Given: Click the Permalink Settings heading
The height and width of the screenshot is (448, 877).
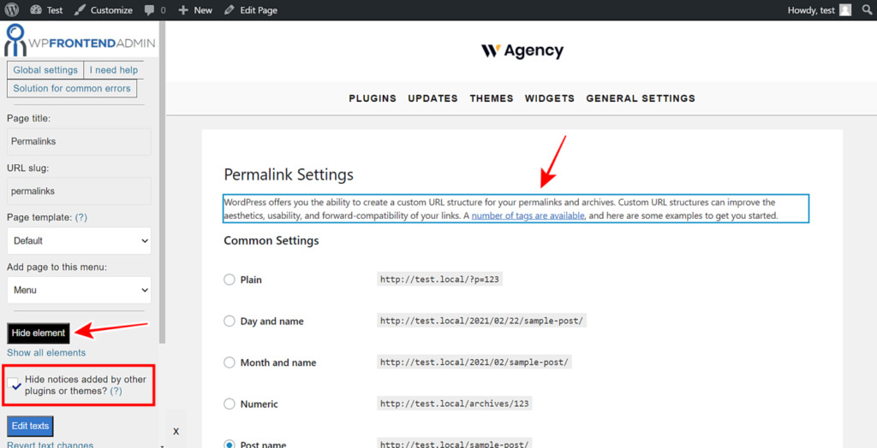Looking at the screenshot, I should [289, 175].
